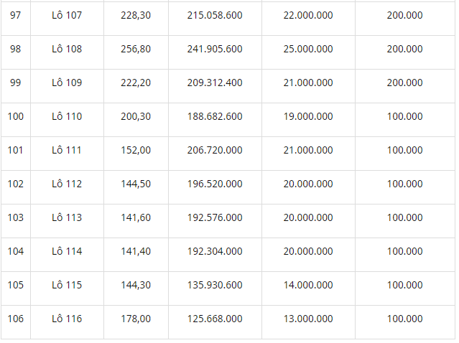Select the Lô 110 cell
Screen dimensions: 459x343
tap(67, 116)
